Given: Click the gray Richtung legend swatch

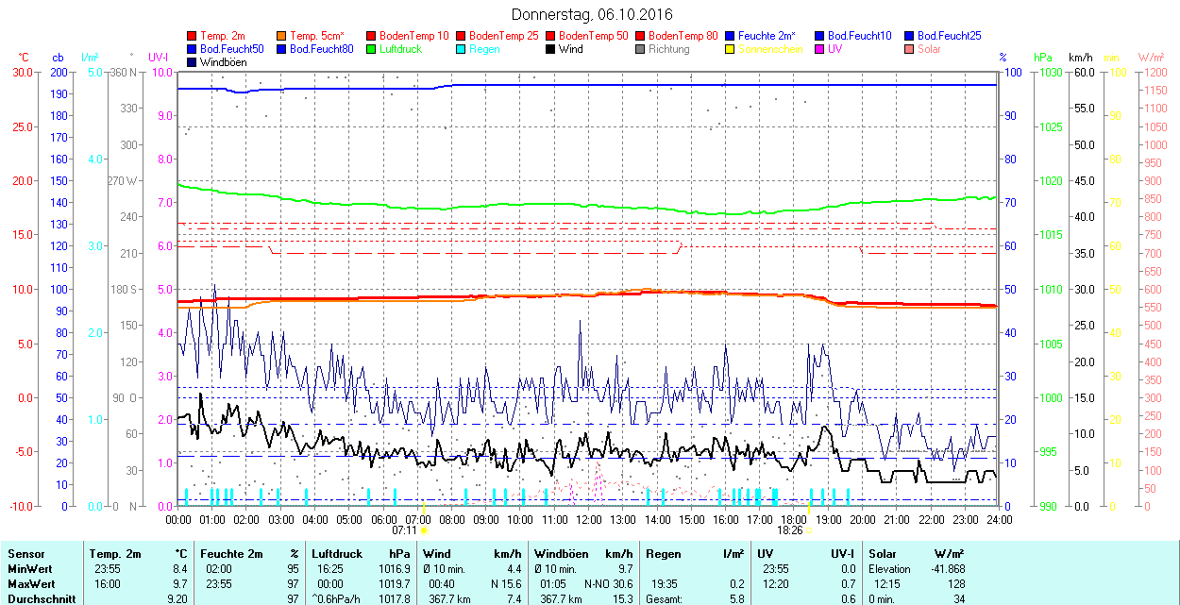Looking at the screenshot, I should 641,49.
